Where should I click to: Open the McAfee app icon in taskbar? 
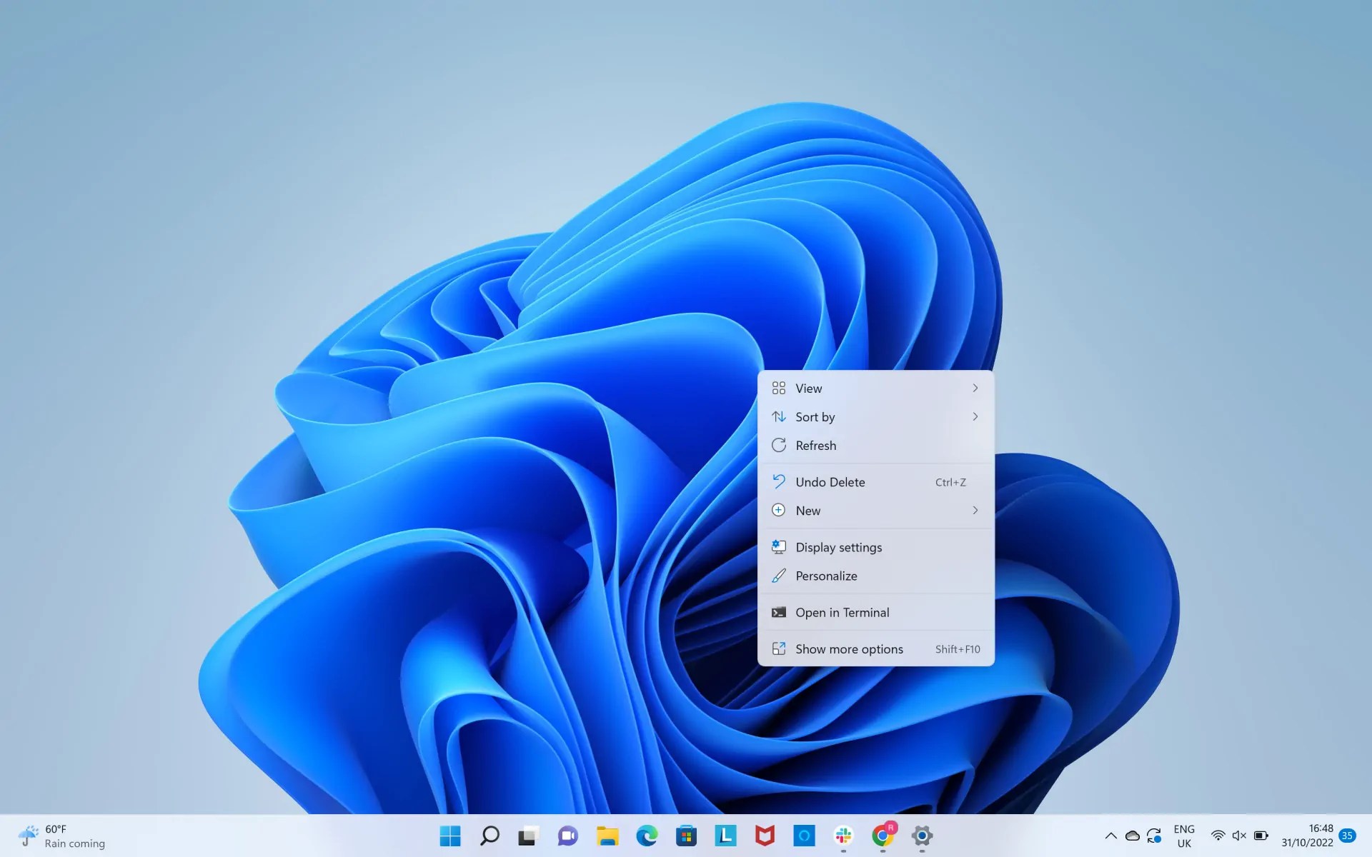(765, 836)
